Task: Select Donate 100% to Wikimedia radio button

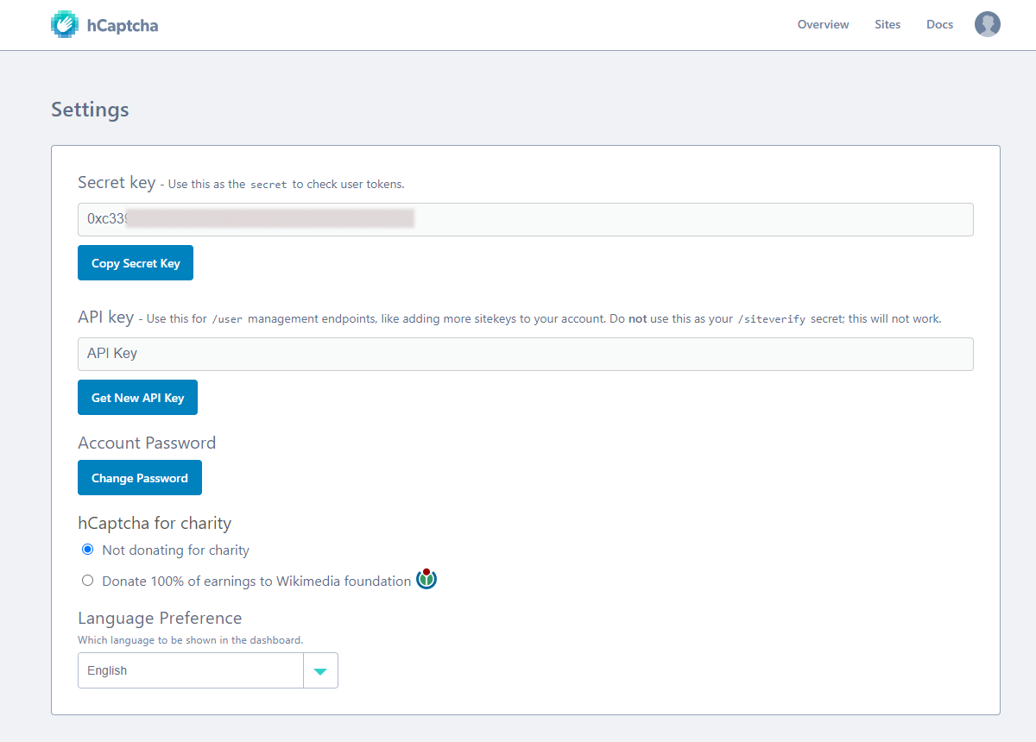Action: [x=87, y=581]
